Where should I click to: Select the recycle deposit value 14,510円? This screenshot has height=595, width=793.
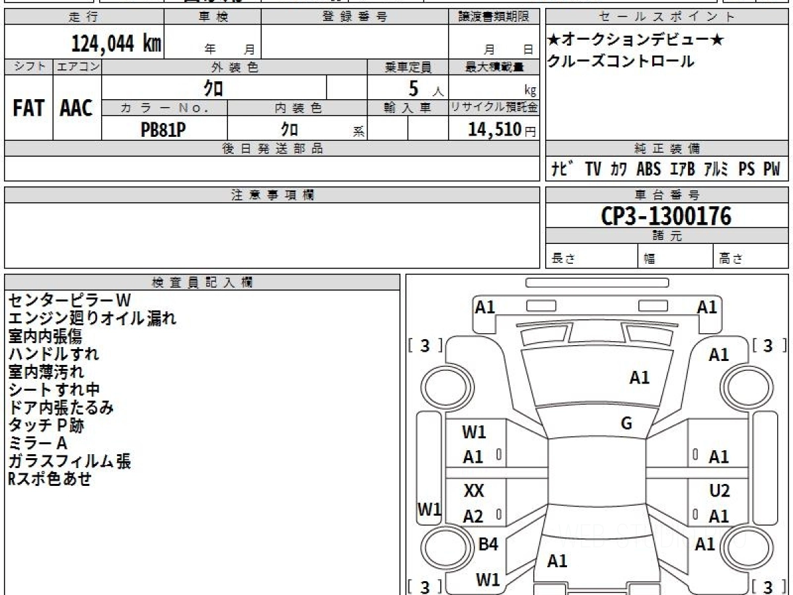(502, 130)
